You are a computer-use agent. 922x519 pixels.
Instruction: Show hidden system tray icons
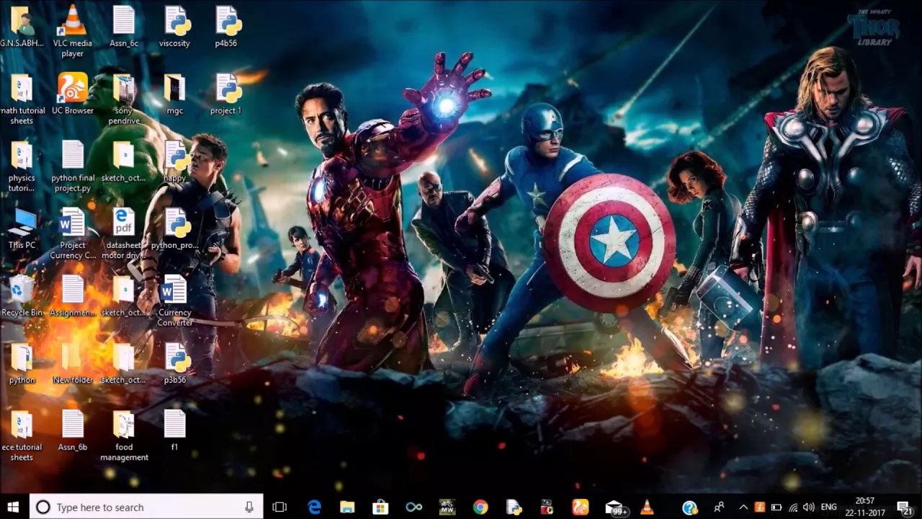click(743, 507)
